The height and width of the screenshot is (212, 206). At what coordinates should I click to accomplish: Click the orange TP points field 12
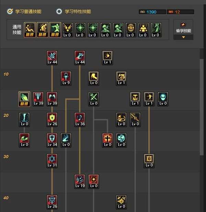(x=180, y=12)
